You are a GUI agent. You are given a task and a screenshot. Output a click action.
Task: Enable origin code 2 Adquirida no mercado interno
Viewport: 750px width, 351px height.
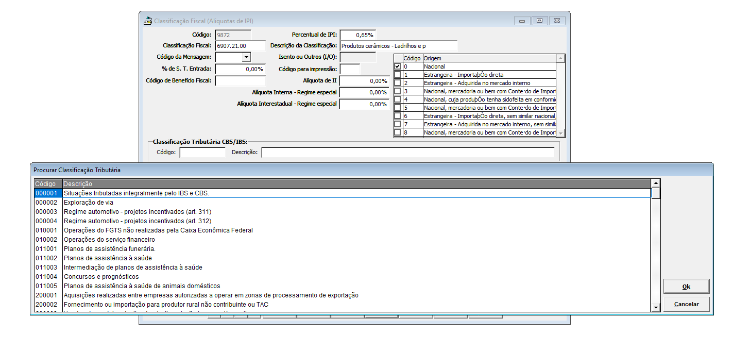pos(397,83)
